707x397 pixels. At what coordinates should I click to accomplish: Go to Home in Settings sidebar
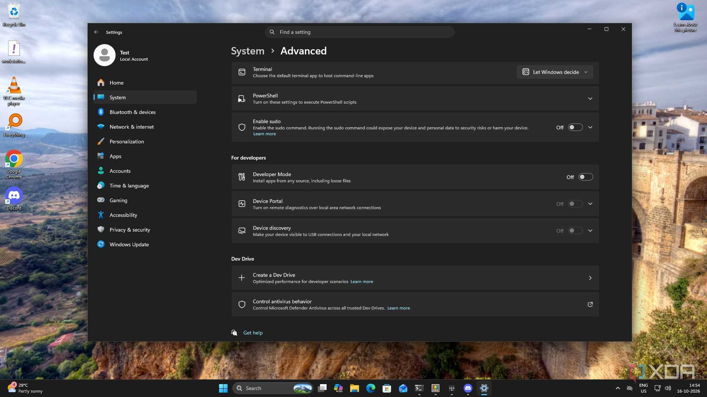coord(145,83)
